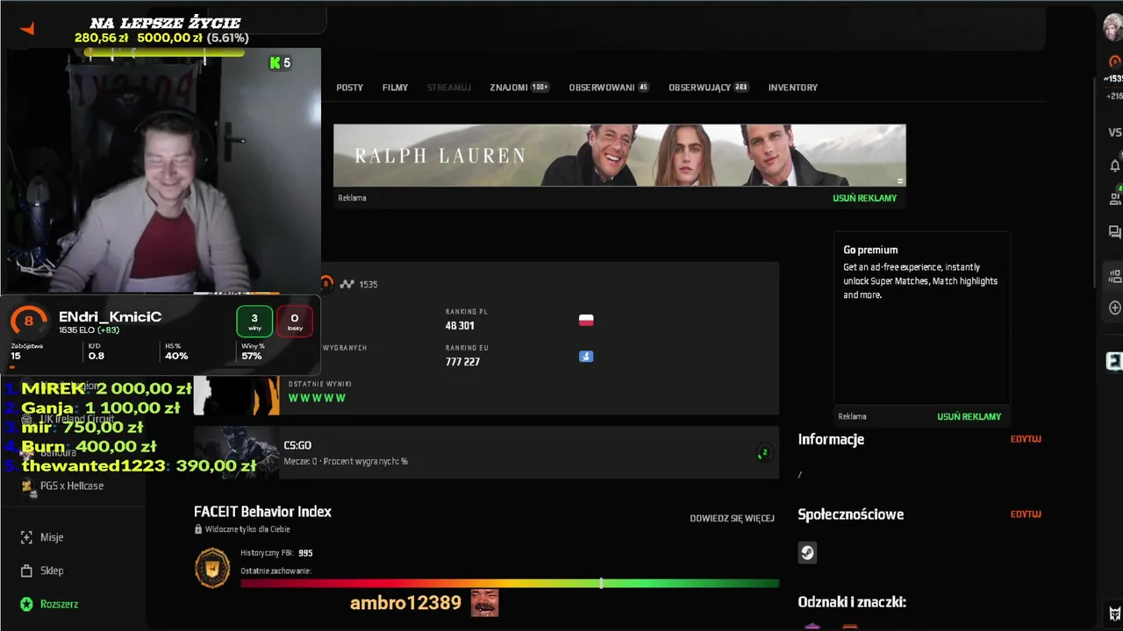Click the Sklep shopping bag icon

[26, 571]
